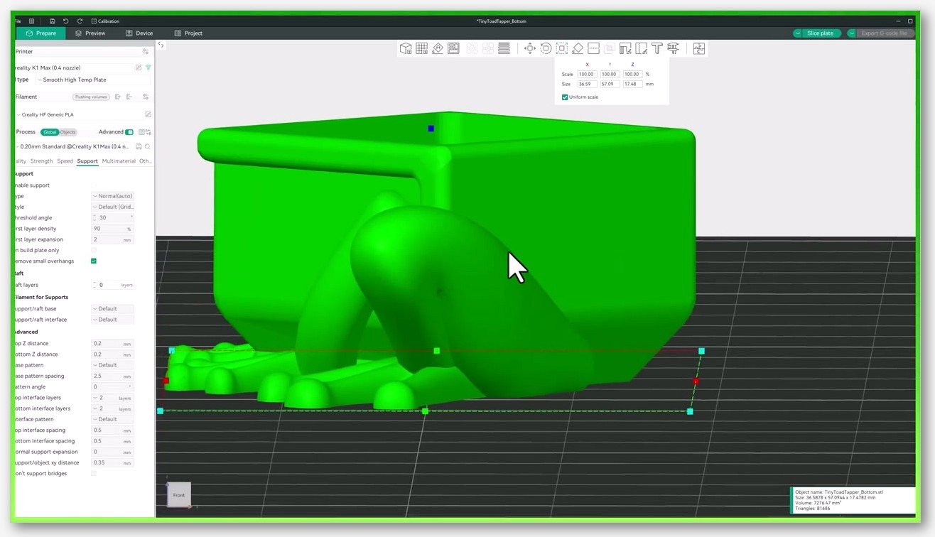Viewport: 935px width, 537px height.
Task: Click the Threshold angle field
Action: tap(112, 218)
